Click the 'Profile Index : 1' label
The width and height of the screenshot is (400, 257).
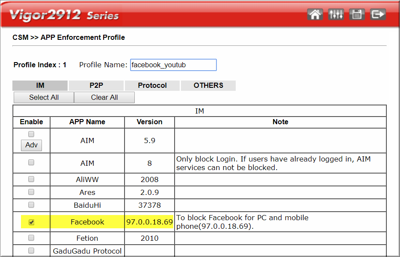tap(40, 65)
